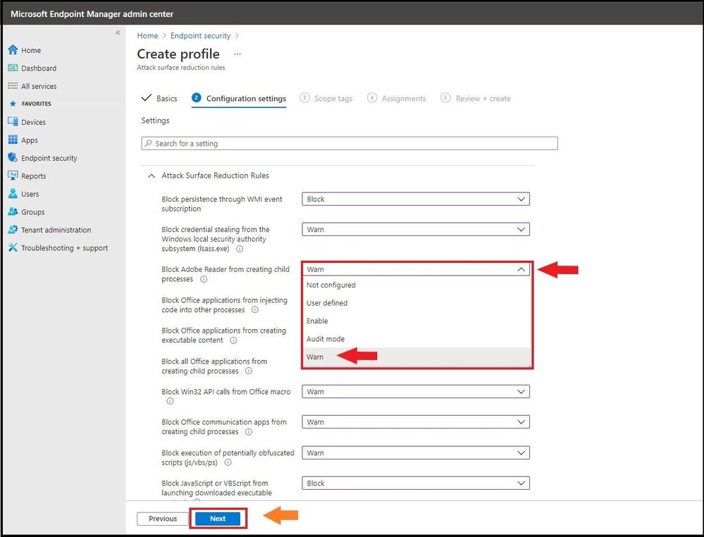Click the Next button
This screenshot has width=704, height=537.
(218, 519)
